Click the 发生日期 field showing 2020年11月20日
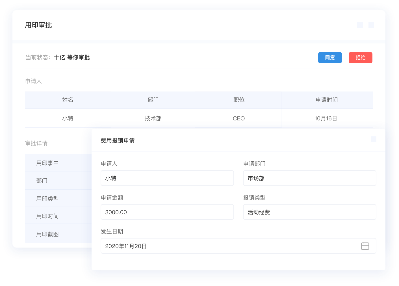The width and height of the screenshot is (399, 286). 238,246
